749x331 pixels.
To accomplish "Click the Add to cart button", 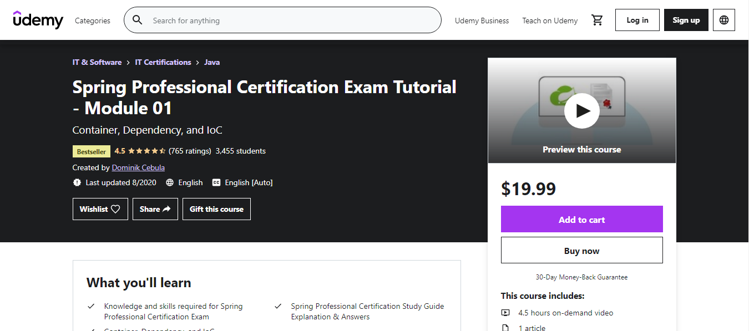I will pos(581,219).
